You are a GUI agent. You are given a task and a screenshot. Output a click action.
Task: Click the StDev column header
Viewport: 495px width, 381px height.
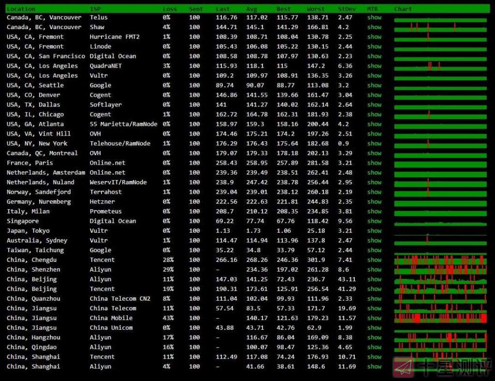pyautogui.click(x=347, y=9)
